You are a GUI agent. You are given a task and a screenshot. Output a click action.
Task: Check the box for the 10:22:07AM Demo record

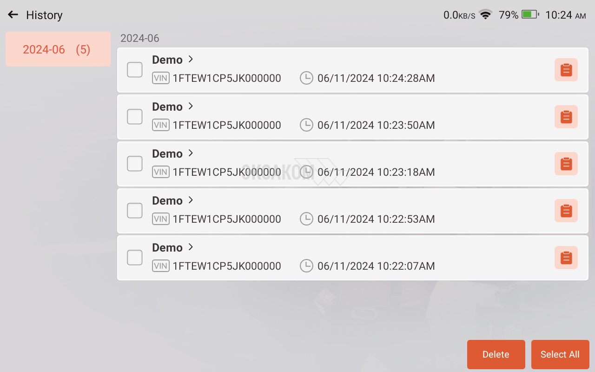pos(135,258)
